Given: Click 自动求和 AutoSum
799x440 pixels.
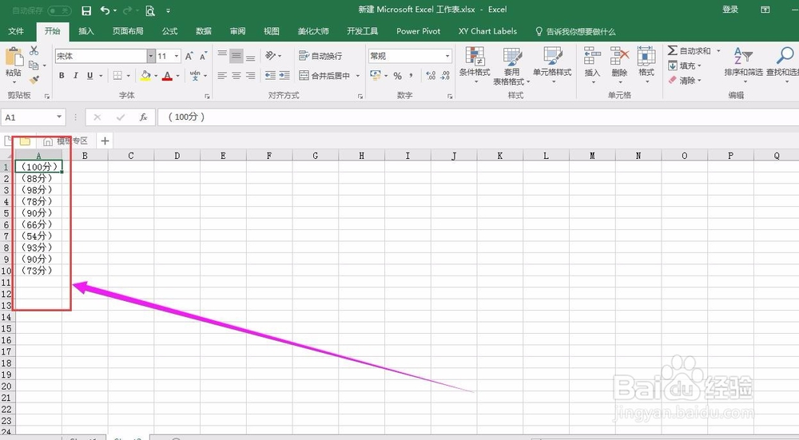Looking at the screenshot, I should [689, 50].
